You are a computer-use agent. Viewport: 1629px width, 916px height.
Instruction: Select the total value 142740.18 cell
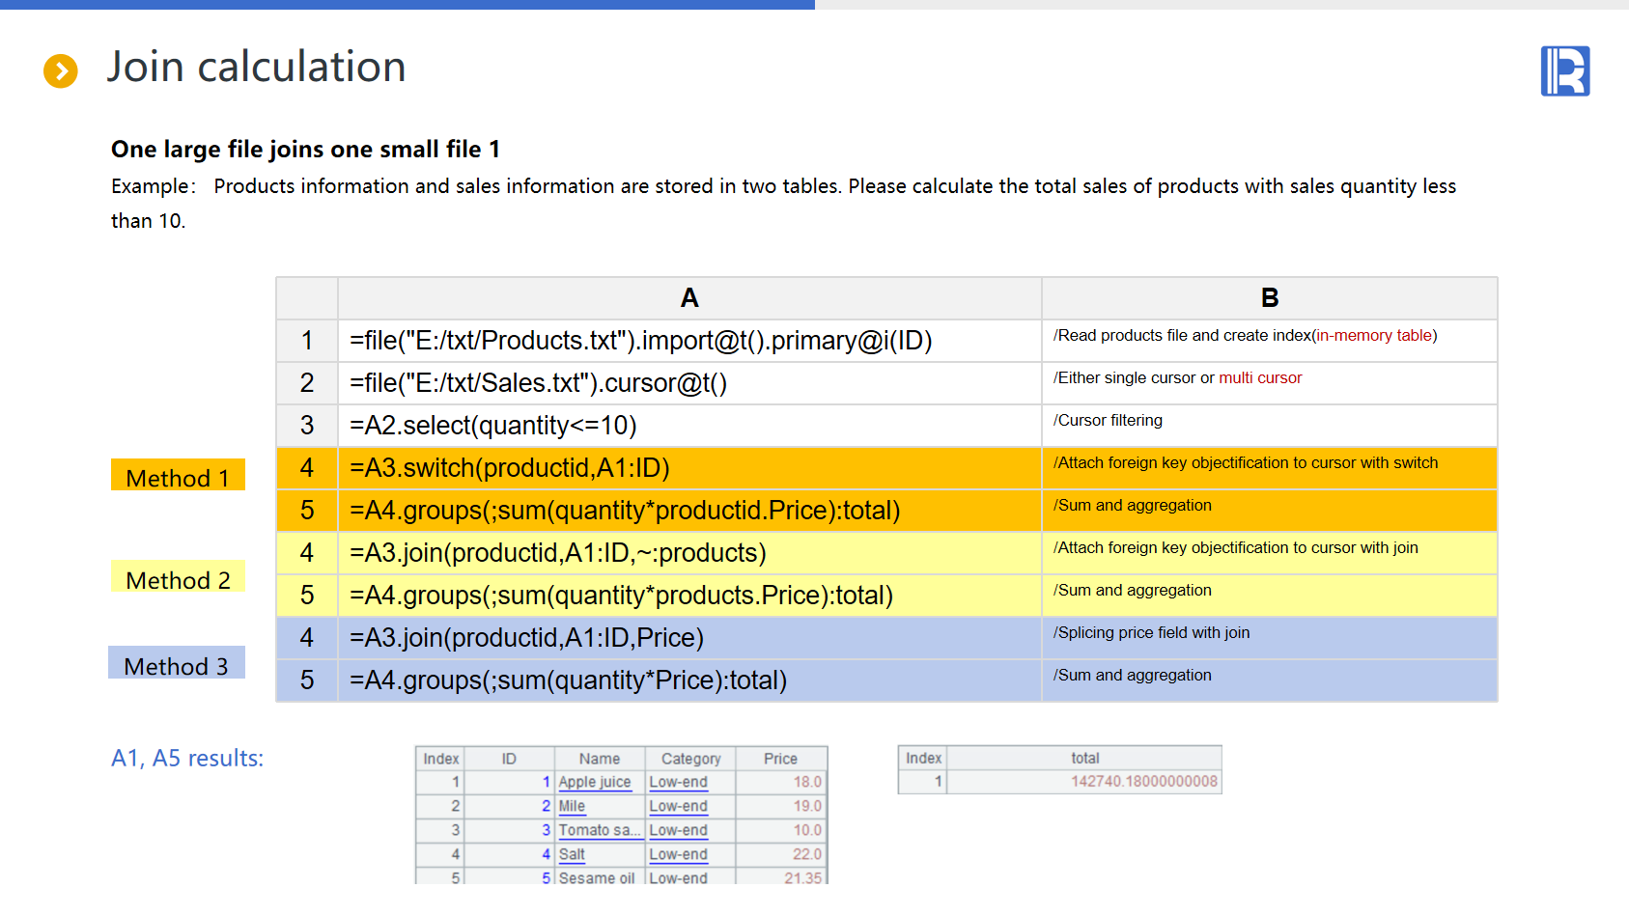click(x=1143, y=782)
